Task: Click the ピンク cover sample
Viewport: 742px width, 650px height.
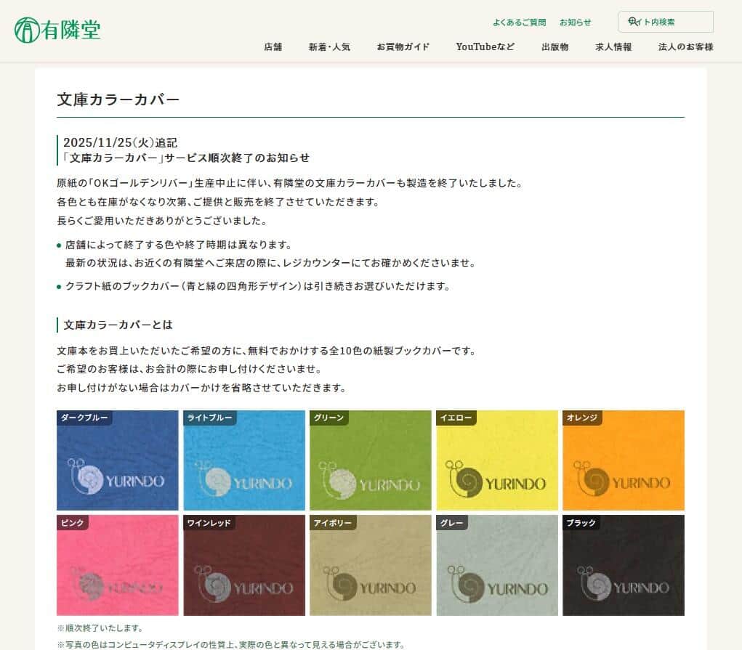Action: 117,564
